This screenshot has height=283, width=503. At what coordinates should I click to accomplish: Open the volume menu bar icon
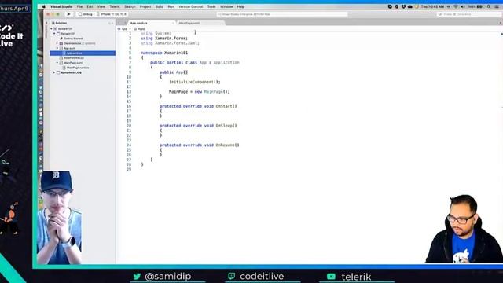[x=463, y=6]
